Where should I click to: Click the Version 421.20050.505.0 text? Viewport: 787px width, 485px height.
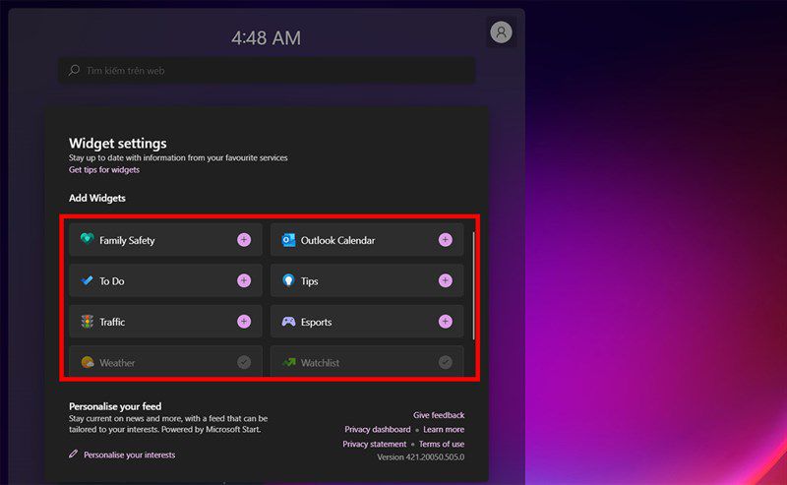[421, 456]
